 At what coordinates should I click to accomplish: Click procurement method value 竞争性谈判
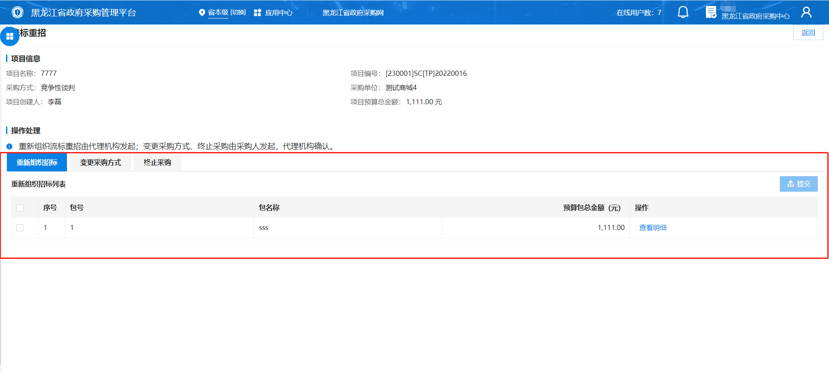[58, 87]
